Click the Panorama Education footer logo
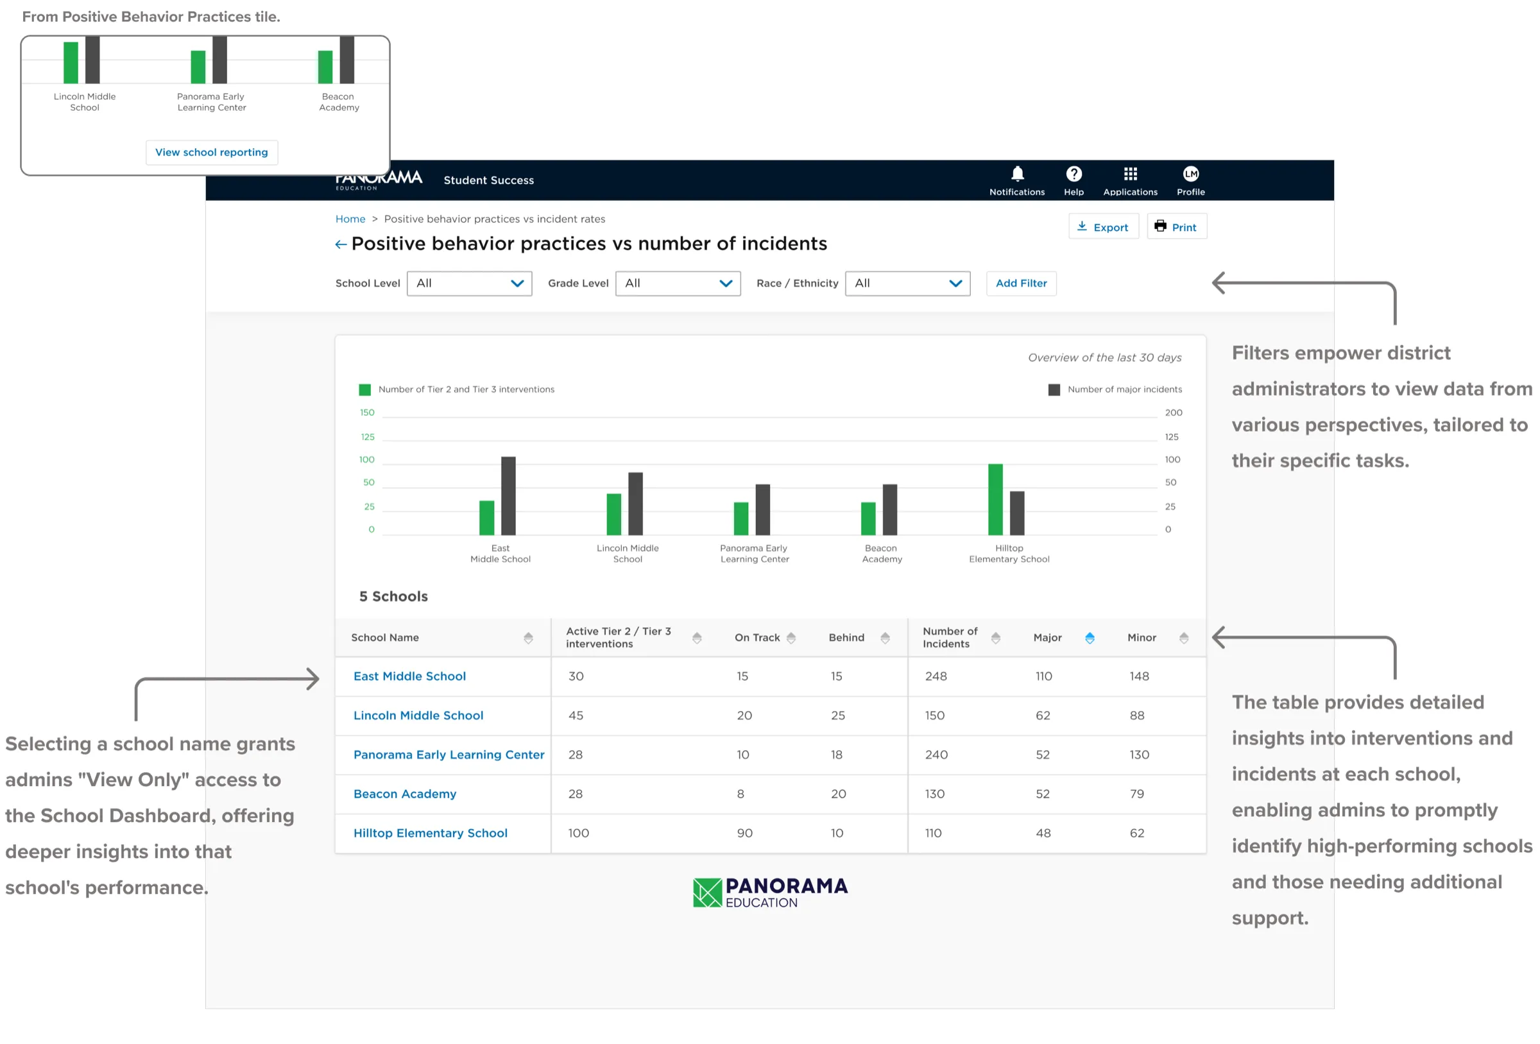Viewport: 1540px width, 1044px height. [770, 892]
